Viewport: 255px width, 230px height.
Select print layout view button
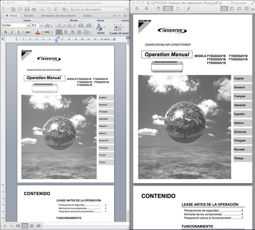[25, 226]
